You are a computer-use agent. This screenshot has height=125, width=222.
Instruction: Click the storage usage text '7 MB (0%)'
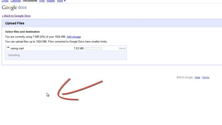click(x=39, y=37)
